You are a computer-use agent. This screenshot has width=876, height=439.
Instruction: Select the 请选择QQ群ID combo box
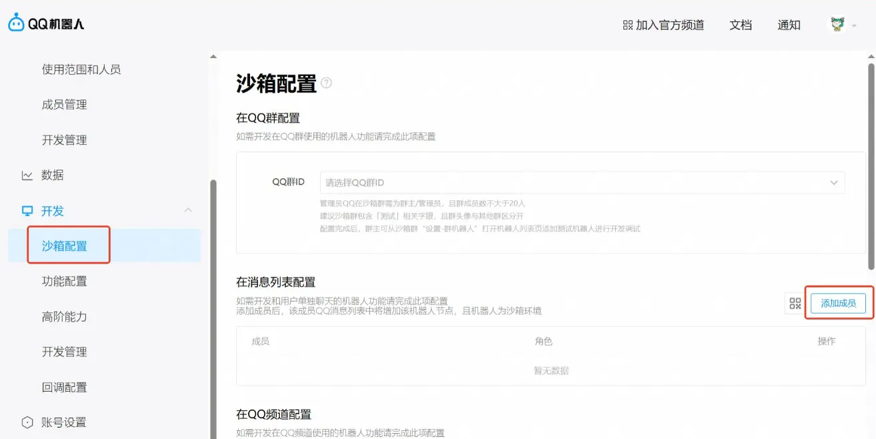[582, 183]
